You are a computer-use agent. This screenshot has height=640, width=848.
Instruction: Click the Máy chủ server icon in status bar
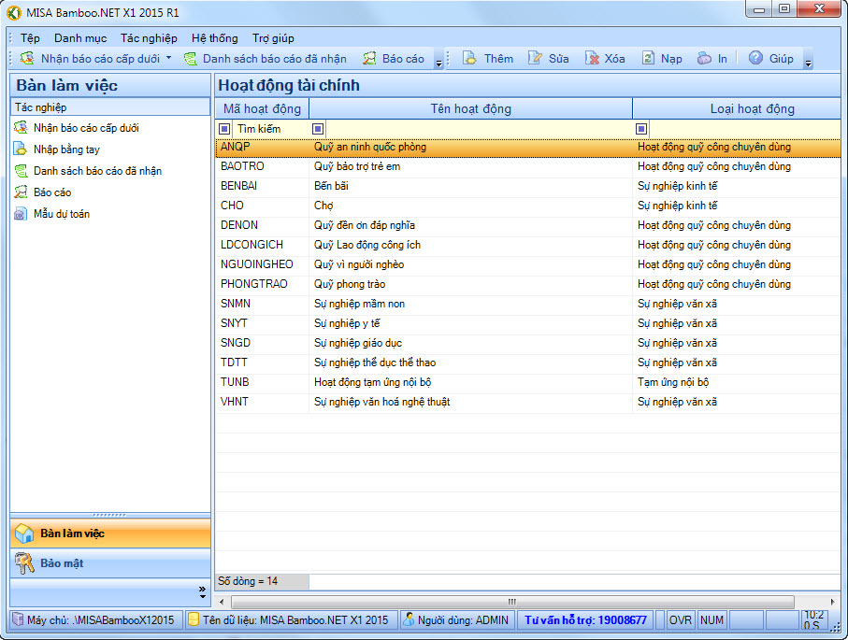click(18, 619)
